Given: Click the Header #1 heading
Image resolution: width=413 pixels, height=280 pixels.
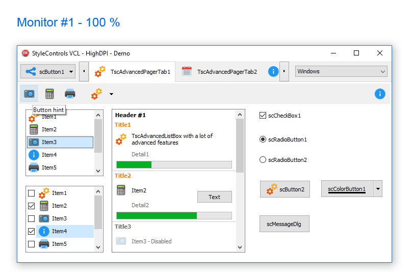Looking at the screenshot, I should click(x=131, y=115).
